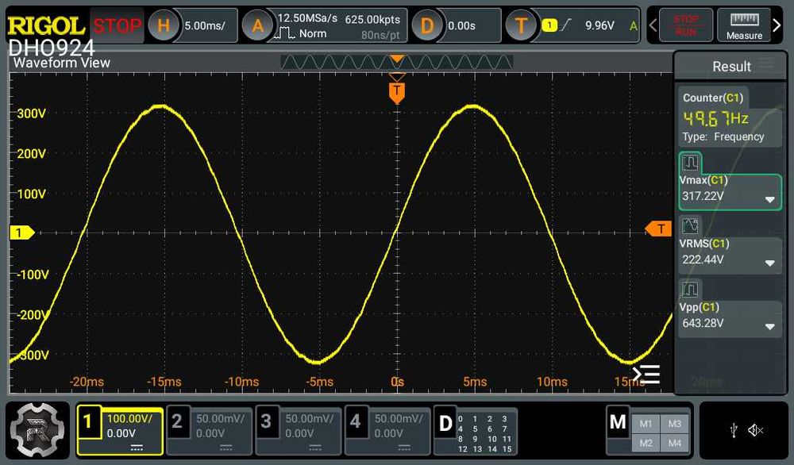Image resolution: width=794 pixels, height=465 pixels.
Task: Click the 12.50MSa/s sample rate readout
Action: click(307, 18)
